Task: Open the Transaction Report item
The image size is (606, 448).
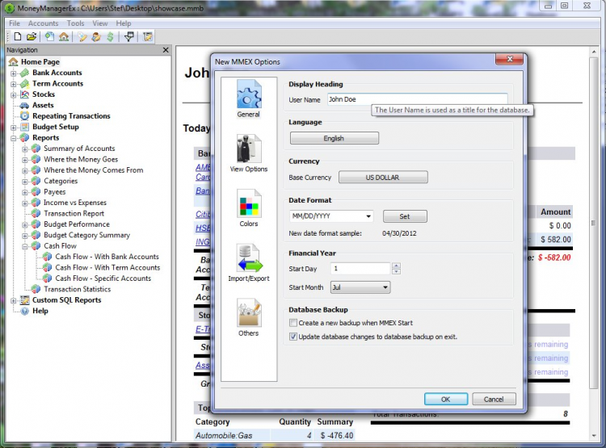Action: tap(74, 213)
